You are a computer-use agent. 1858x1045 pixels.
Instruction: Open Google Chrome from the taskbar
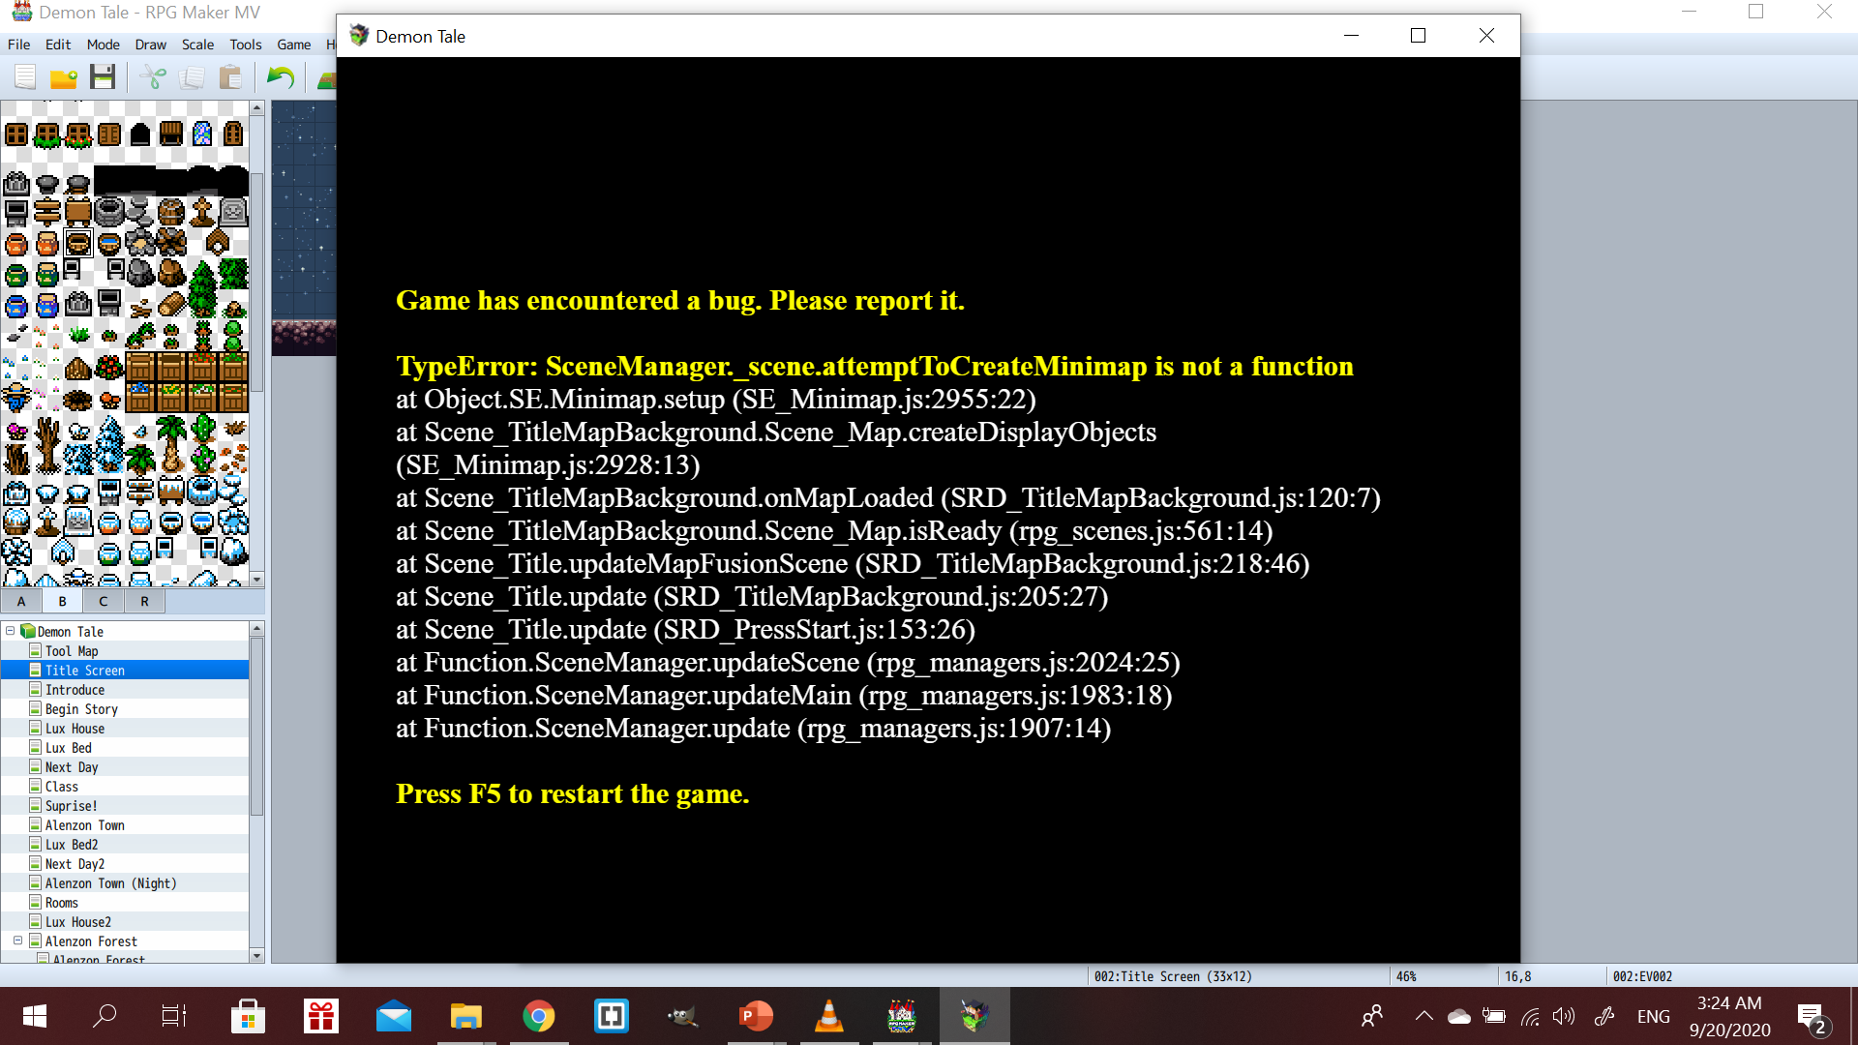click(x=539, y=1016)
